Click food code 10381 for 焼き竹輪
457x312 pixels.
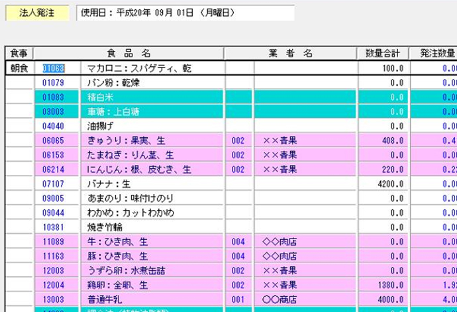click(53, 227)
